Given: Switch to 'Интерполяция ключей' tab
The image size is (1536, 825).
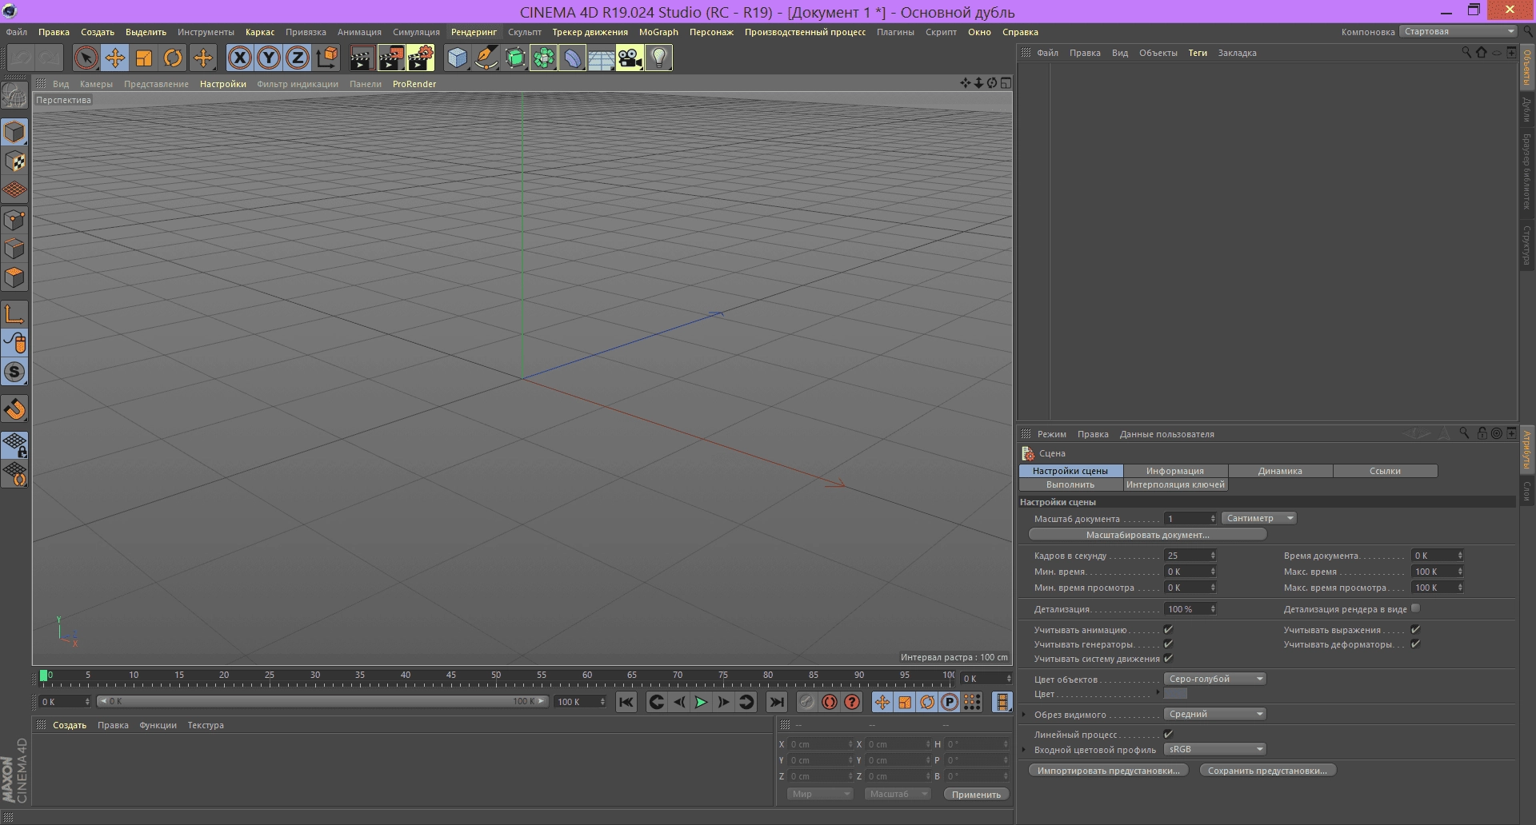Looking at the screenshot, I should coord(1175,484).
